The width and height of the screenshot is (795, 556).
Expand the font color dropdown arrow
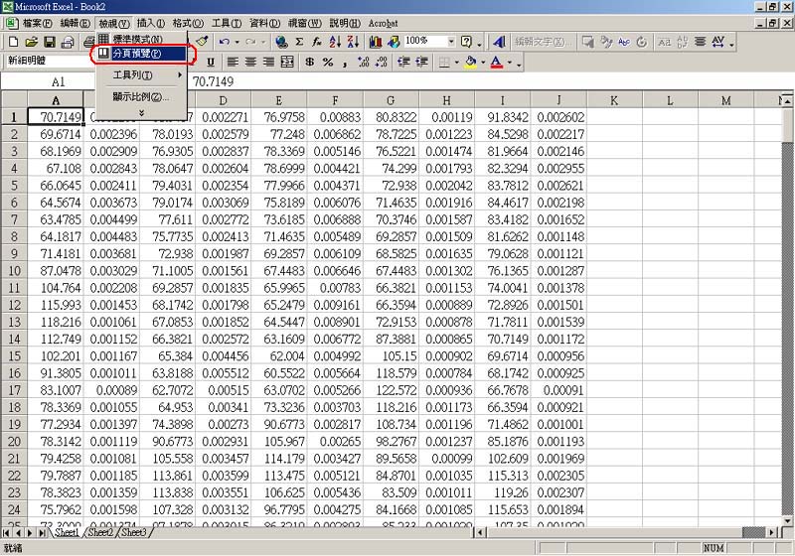[x=511, y=62]
